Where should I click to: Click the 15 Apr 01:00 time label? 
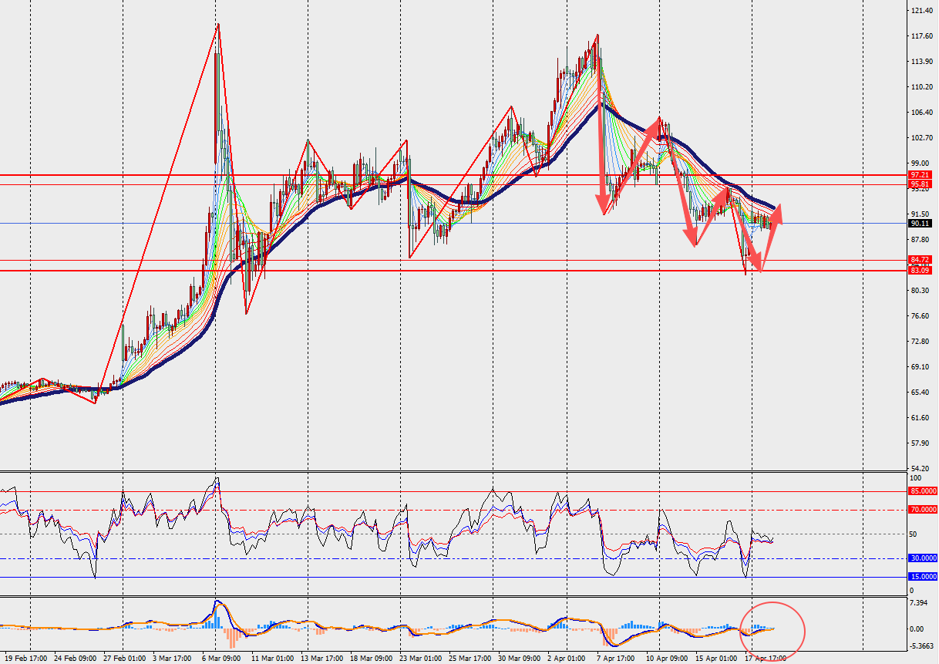[x=716, y=659]
